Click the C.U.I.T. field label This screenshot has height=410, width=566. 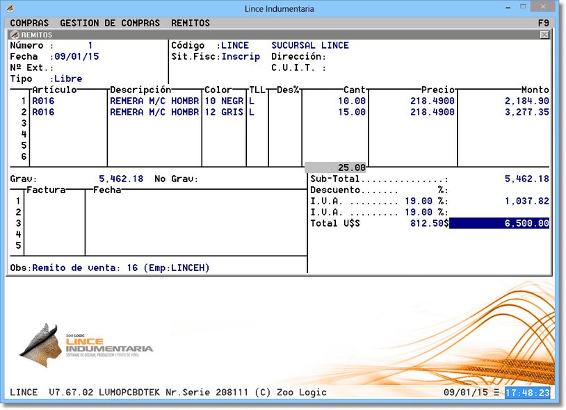coord(298,68)
